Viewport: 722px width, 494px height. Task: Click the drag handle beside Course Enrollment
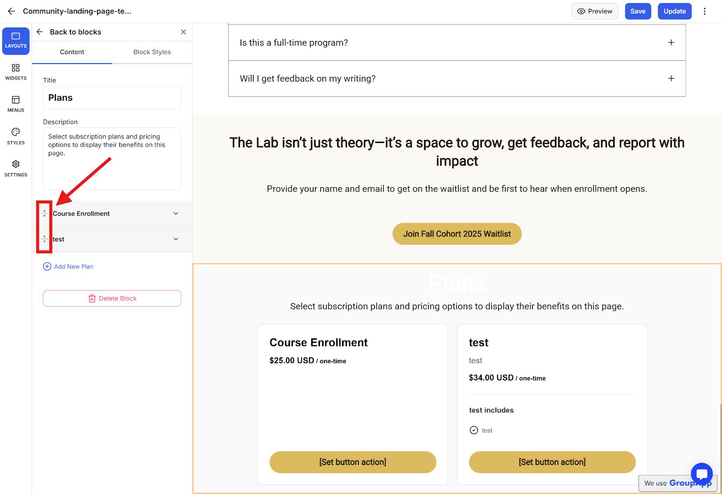[x=44, y=213]
